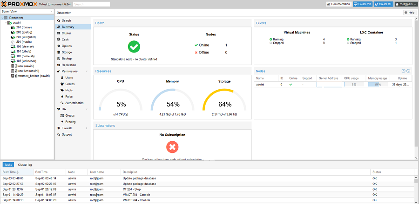Image resolution: width=419 pixels, height=204 pixels.
Task: Expand the Firewall submenu arrow
Action: [87, 128]
